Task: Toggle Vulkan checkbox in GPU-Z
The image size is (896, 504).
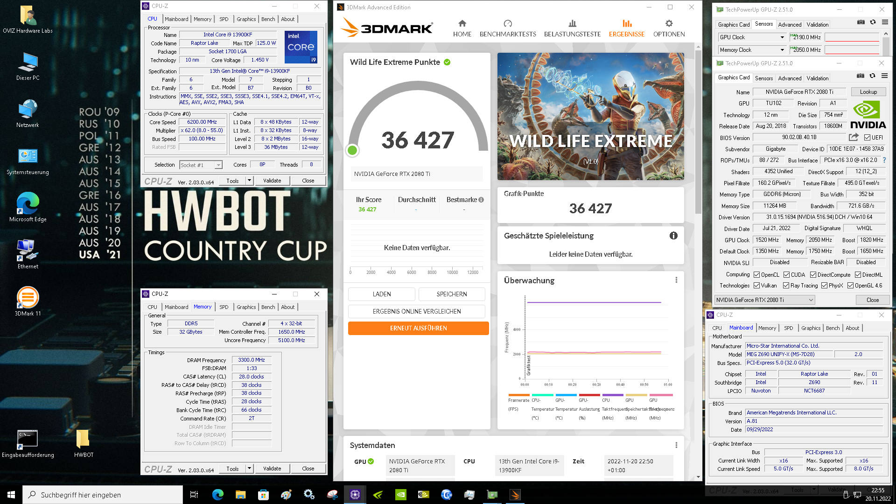Action: pos(756,286)
